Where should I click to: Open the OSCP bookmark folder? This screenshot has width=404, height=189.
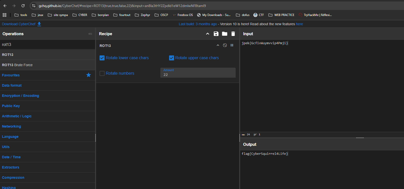[x=161, y=15]
